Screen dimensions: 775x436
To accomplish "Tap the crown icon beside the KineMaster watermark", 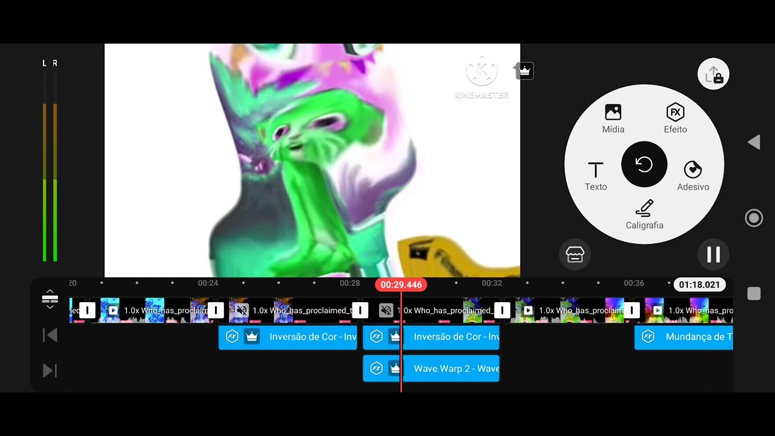I will point(524,71).
